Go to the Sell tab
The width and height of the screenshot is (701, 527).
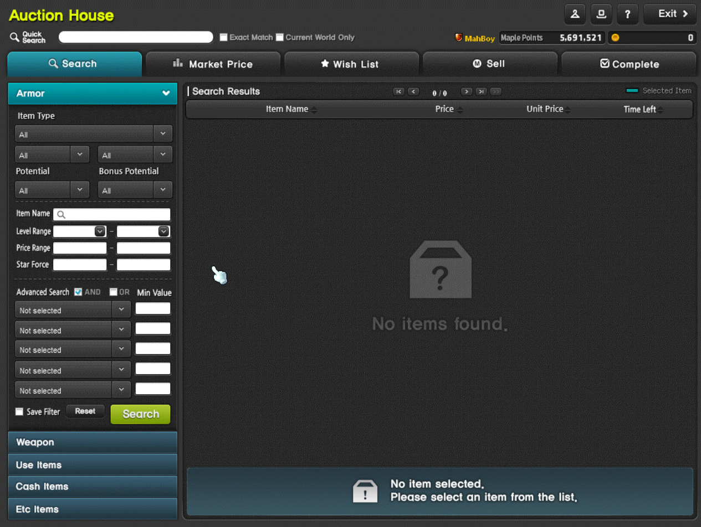click(x=490, y=64)
